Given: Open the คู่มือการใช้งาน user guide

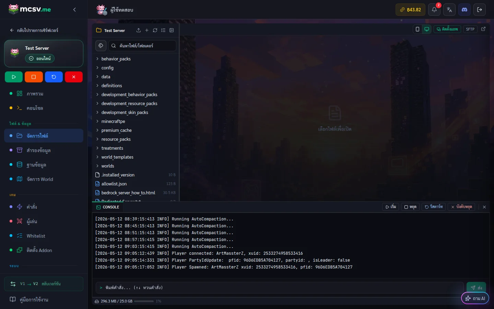Looking at the screenshot, I should (44, 299).
